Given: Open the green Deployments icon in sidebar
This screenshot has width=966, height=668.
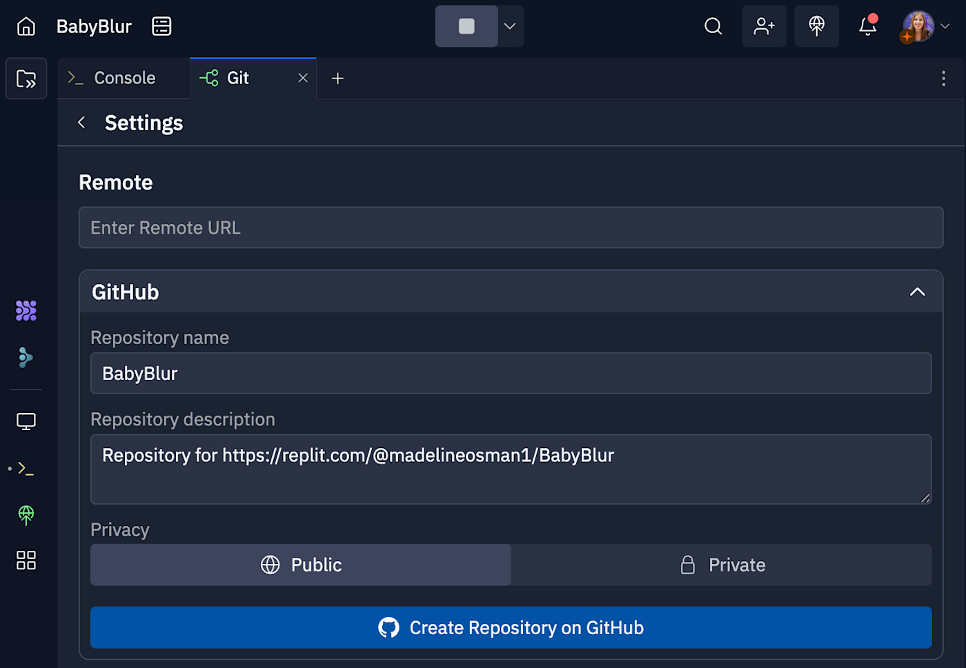Looking at the screenshot, I should pos(26,515).
